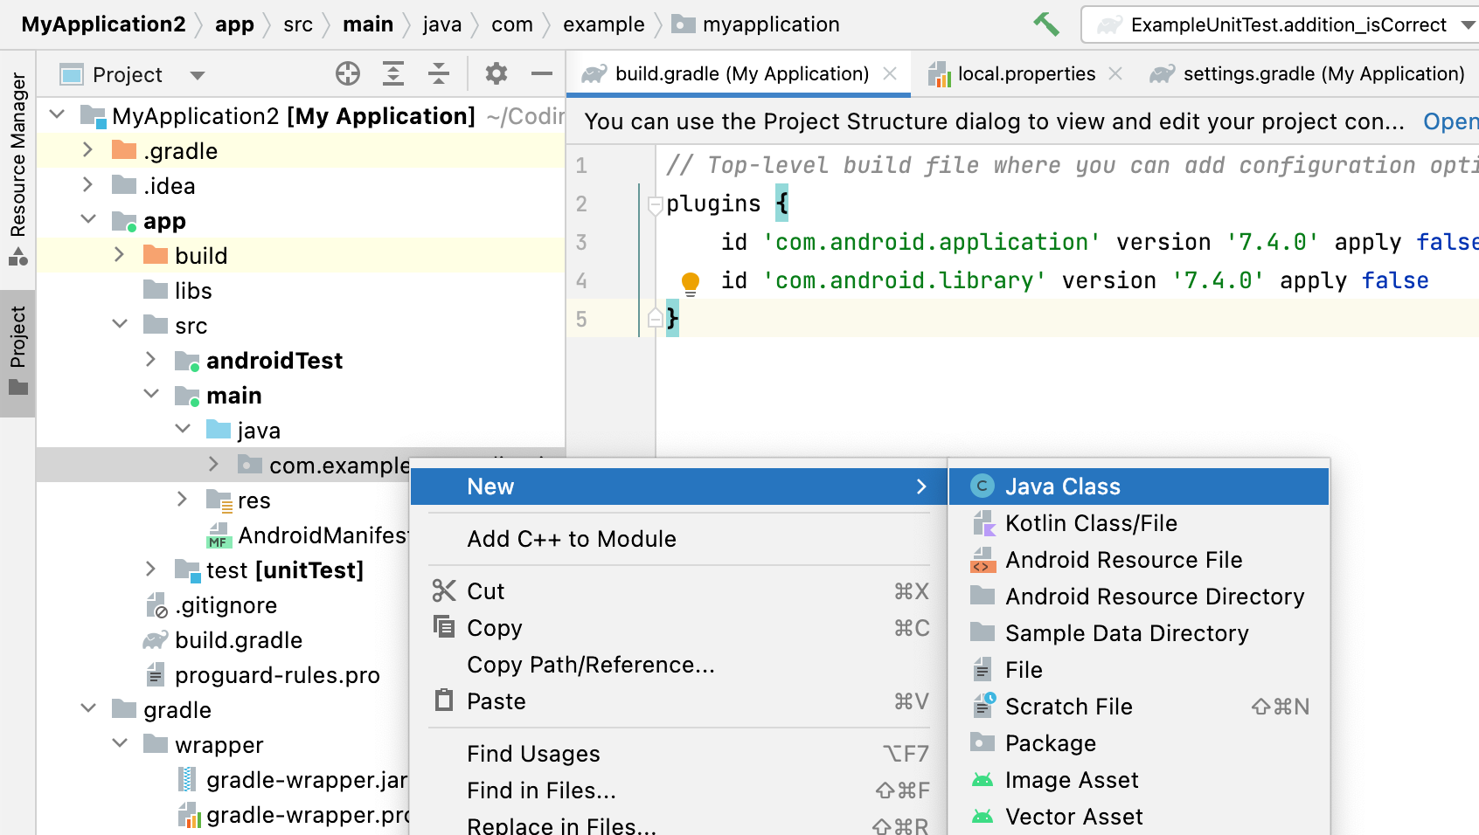This screenshot has height=835, width=1479.
Task: Create a new Kotlin Class/File
Action: pyautogui.click(x=1139, y=523)
